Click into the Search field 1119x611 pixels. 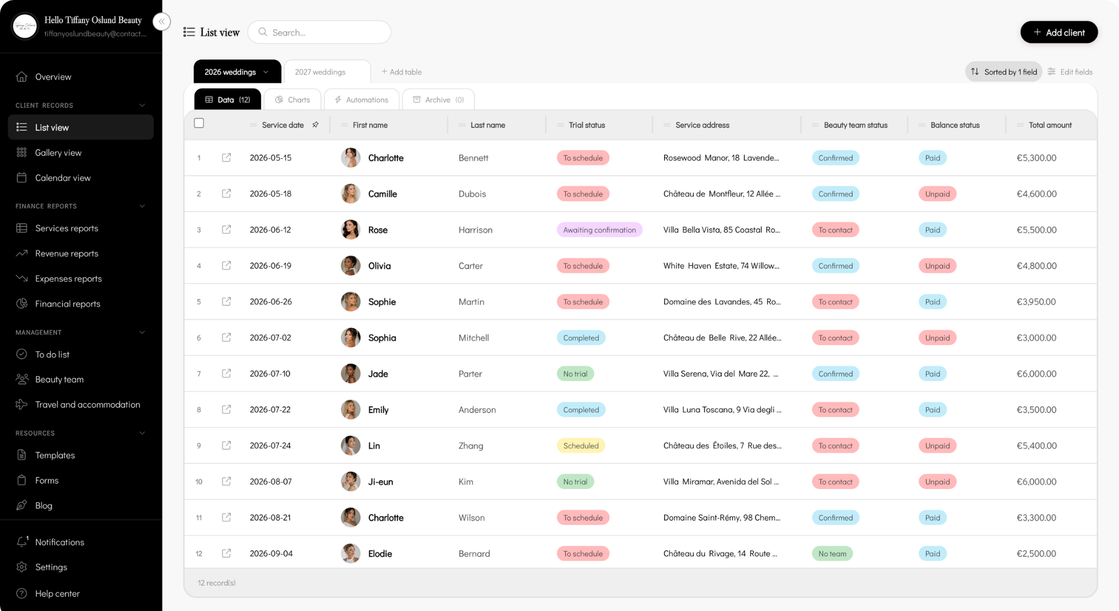(319, 32)
